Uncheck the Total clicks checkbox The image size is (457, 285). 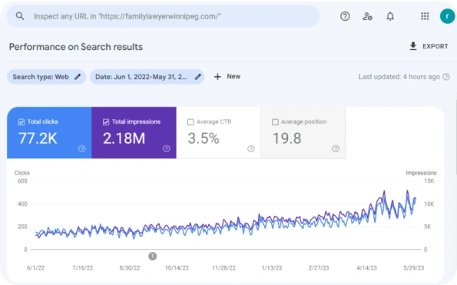click(22, 122)
